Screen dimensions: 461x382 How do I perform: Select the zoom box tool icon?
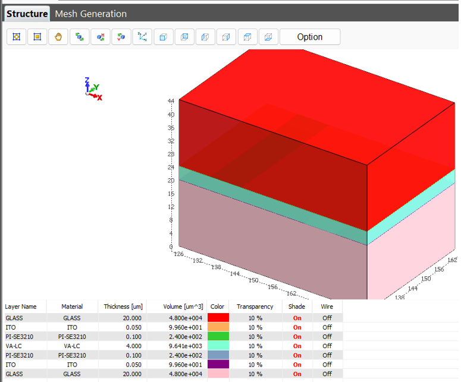[37, 37]
